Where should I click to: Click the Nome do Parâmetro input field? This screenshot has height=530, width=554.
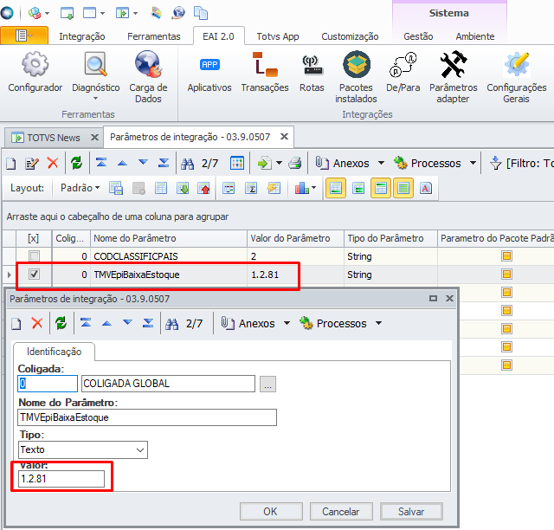pyautogui.click(x=147, y=417)
